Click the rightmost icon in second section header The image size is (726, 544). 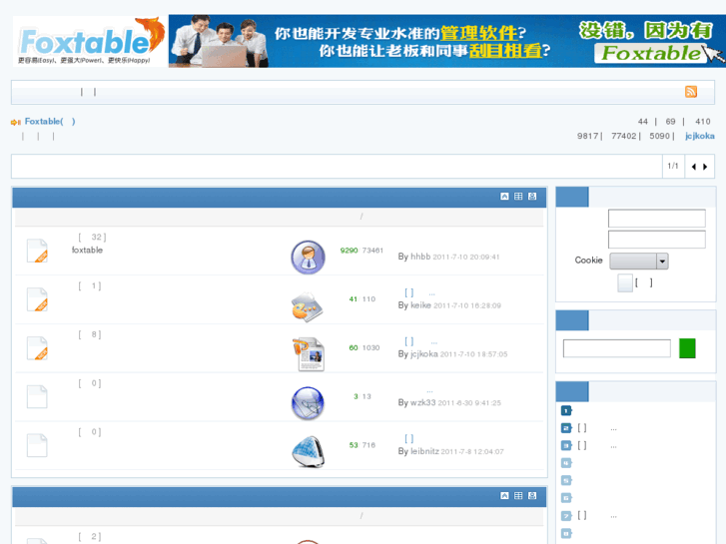point(532,496)
